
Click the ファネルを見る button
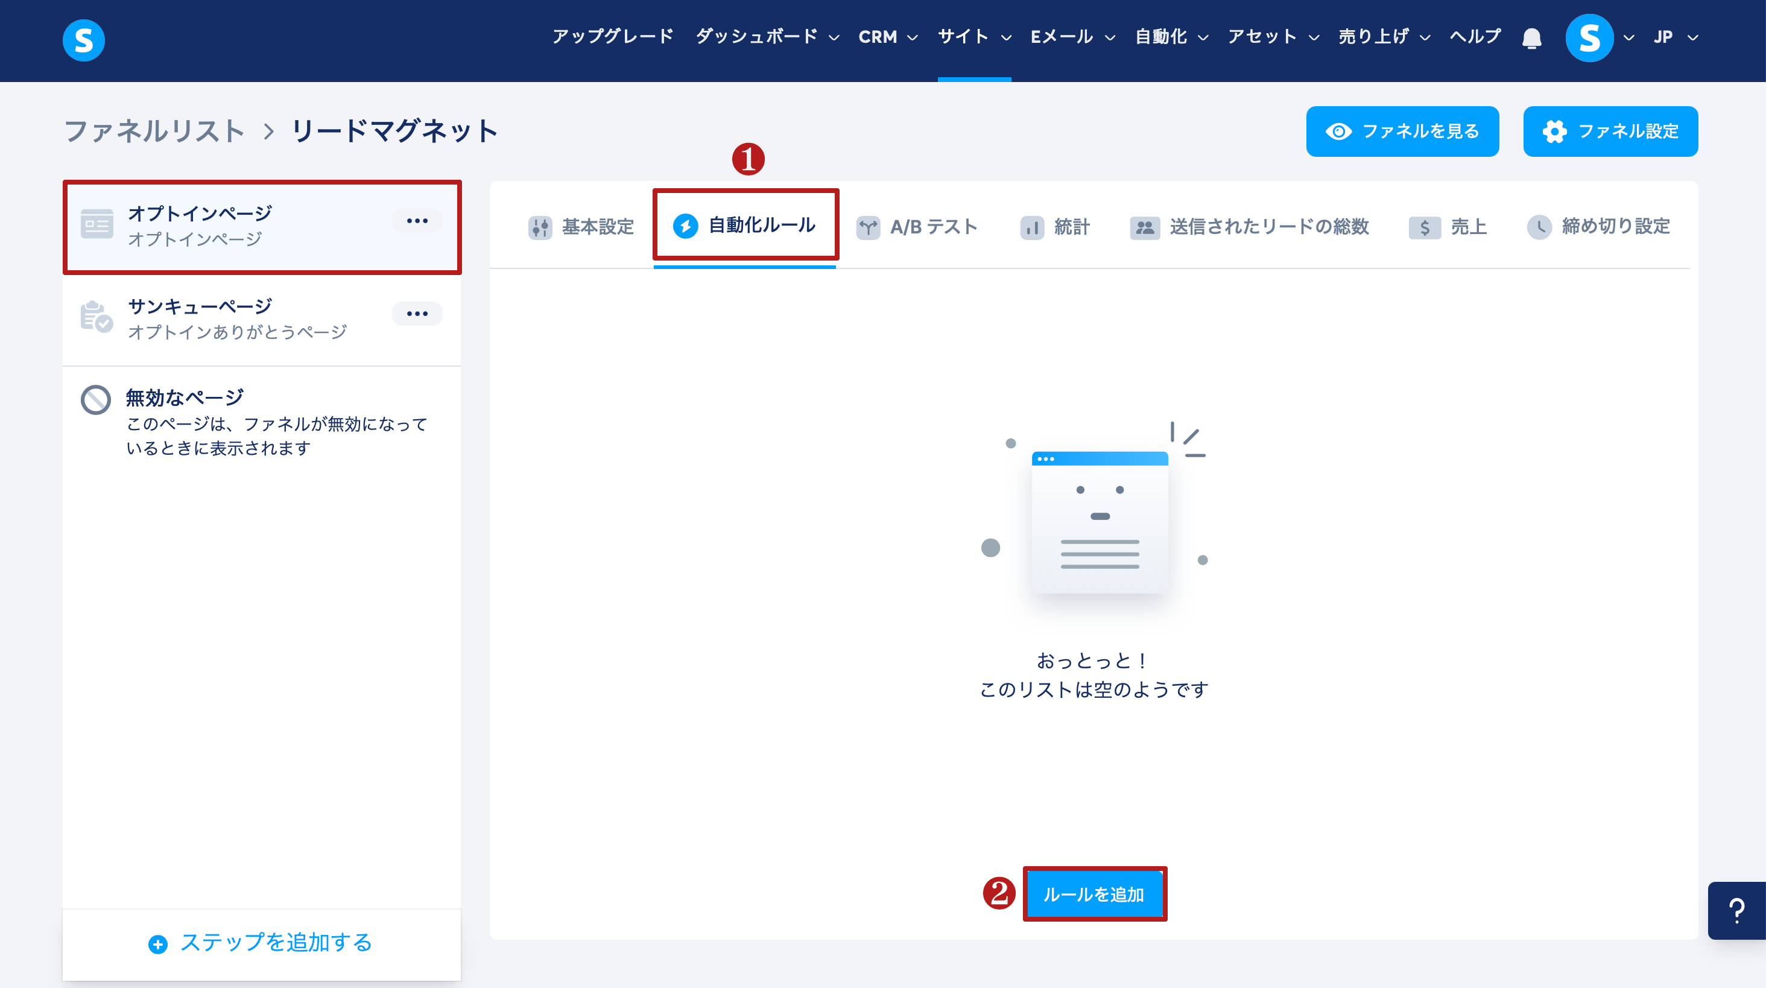pyautogui.click(x=1402, y=131)
